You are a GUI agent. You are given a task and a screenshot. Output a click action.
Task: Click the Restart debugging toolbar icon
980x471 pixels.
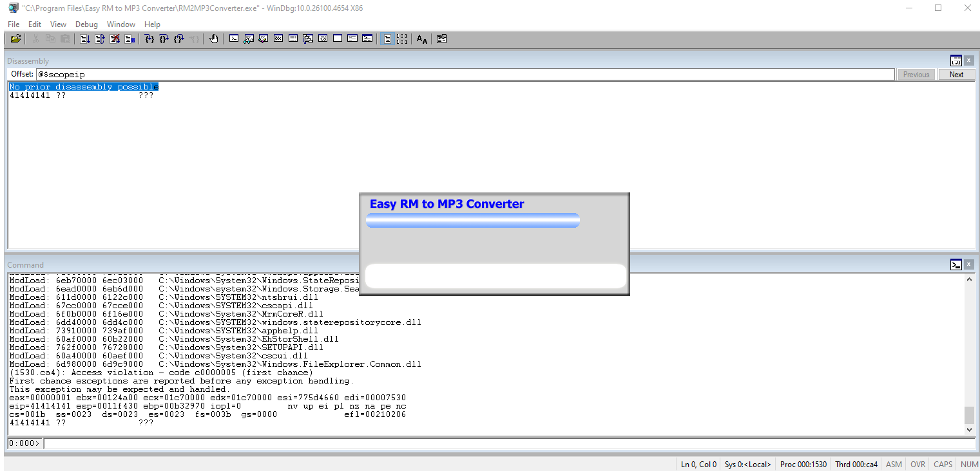pyautogui.click(x=100, y=39)
